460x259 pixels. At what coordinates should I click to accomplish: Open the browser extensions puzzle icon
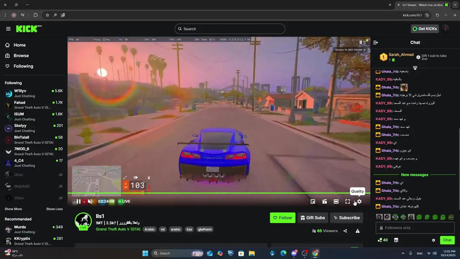click(35, 15)
